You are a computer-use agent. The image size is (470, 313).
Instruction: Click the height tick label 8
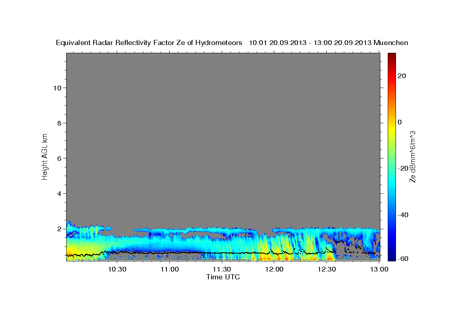[59, 123]
